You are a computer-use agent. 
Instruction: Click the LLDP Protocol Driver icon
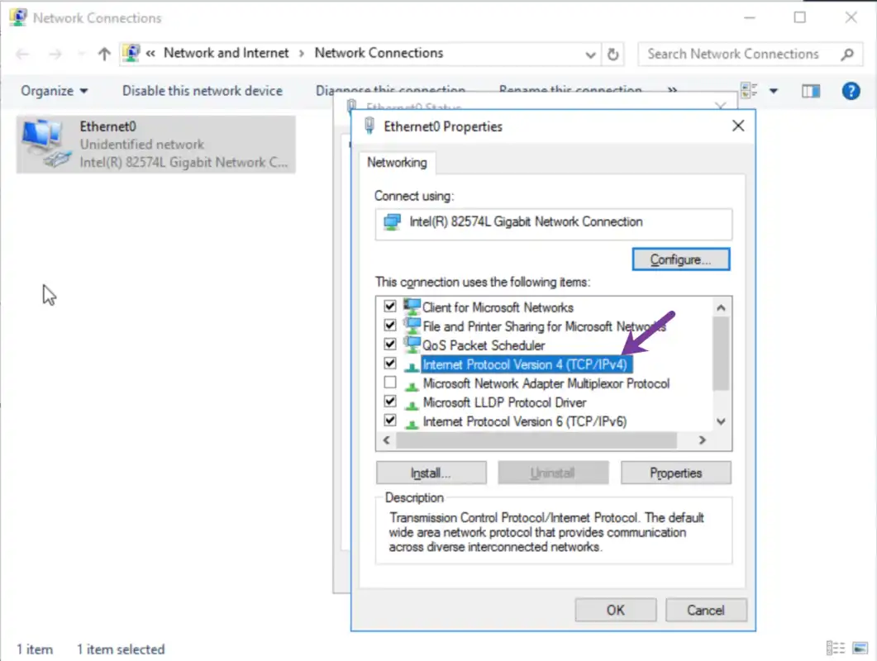pos(412,404)
